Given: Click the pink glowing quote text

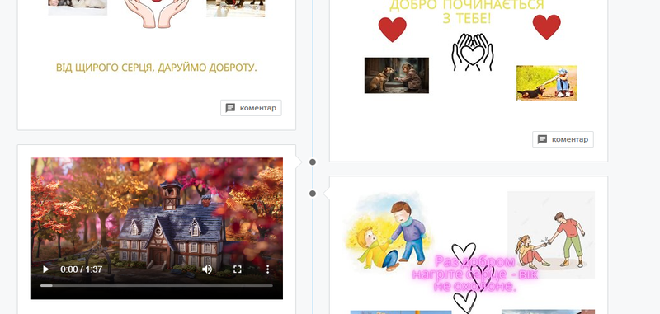Looking at the screenshot, I should 475,274.
